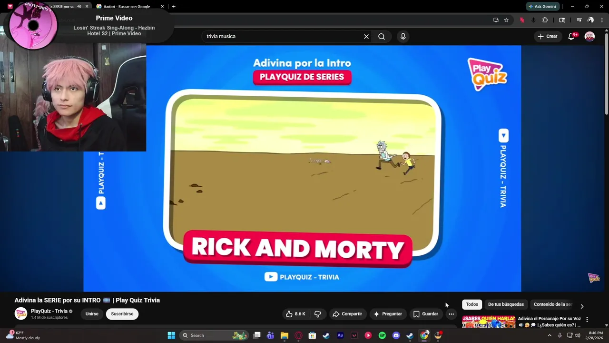Open Task View on taskbar
The width and height of the screenshot is (609, 343).
tap(257, 335)
